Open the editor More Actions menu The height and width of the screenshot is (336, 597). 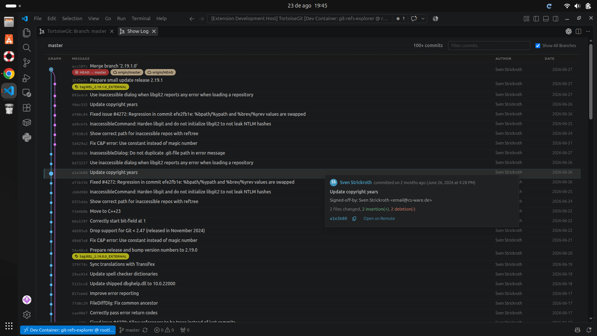pyautogui.click(x=588, y=31)
